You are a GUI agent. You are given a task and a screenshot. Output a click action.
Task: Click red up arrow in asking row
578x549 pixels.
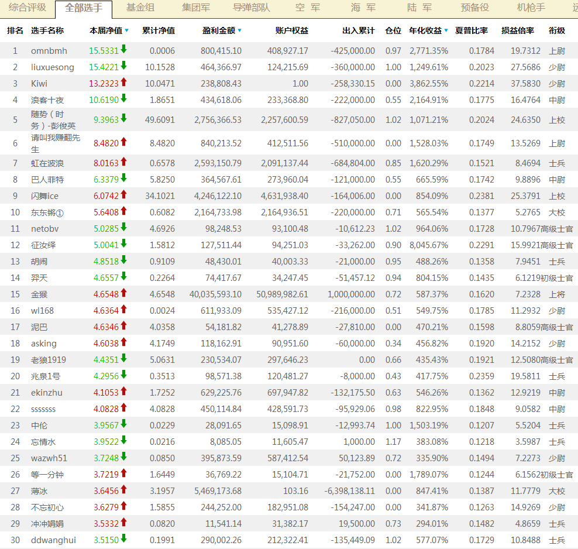tap(124, 342)
